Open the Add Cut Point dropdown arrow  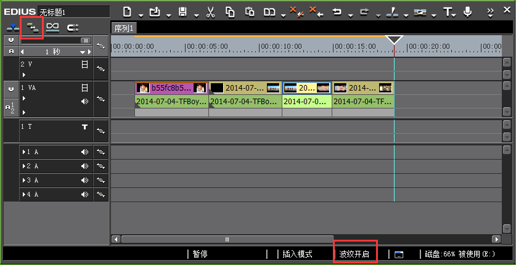(x=406, y=15)
